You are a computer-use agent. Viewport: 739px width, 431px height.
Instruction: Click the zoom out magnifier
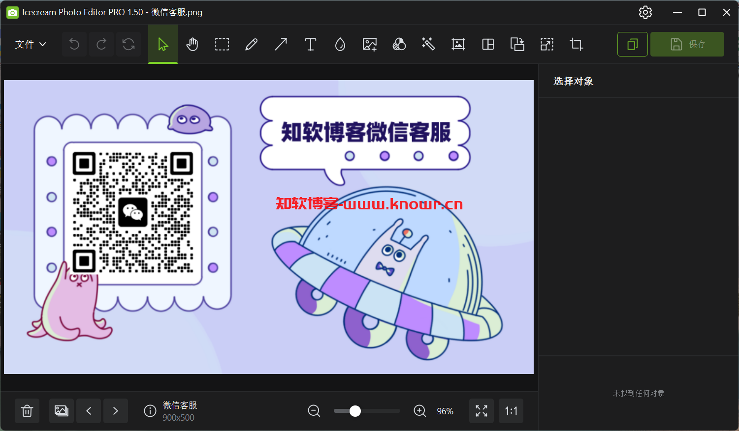point(314,411)
